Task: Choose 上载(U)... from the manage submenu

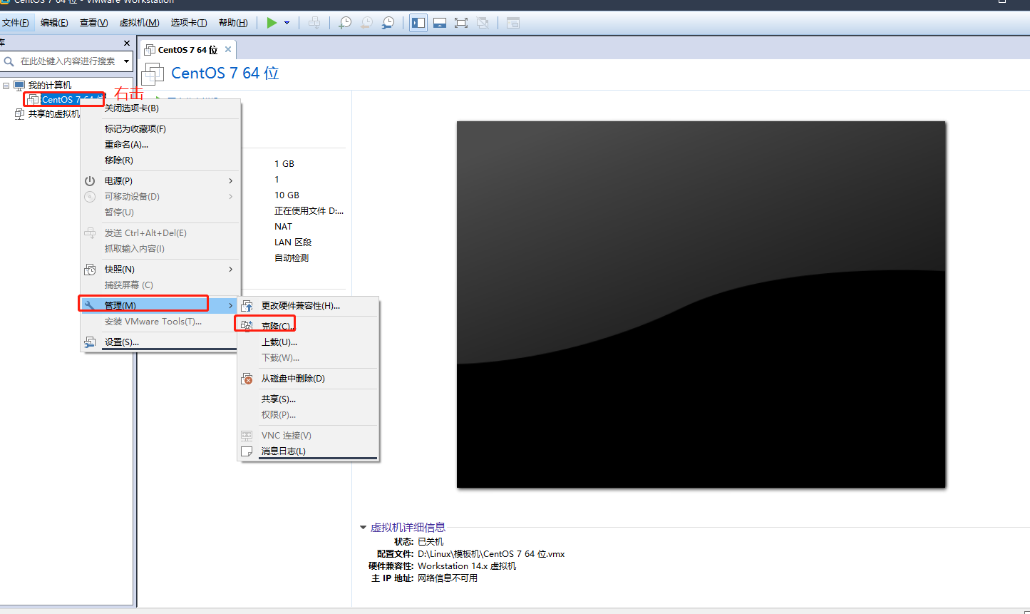Action: (308, 342)
